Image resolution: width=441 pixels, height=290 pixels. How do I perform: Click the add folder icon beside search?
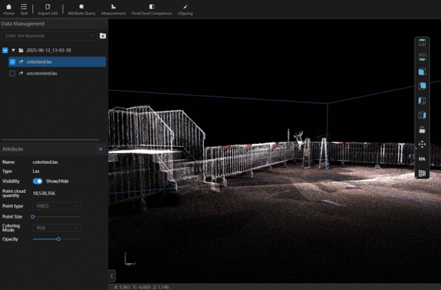click(x=103, y=35)
